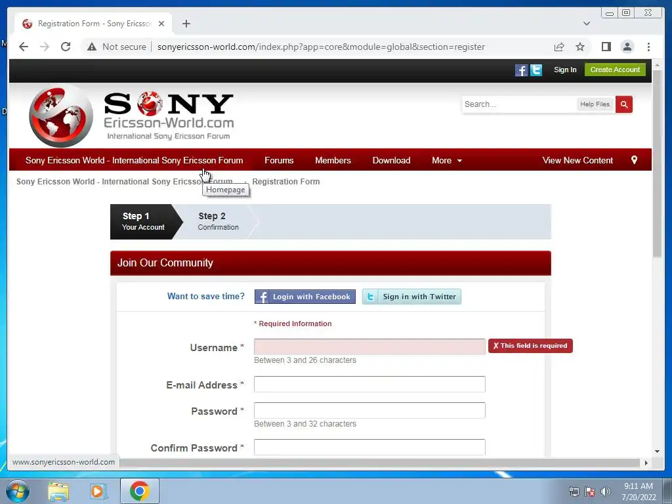
Task: Bookmark the page with the star icon
Action: (x=580, y=47)
